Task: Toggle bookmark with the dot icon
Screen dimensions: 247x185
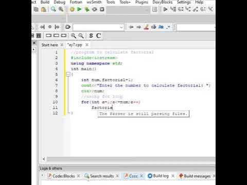Action: pyautogui.click(x=50, y=27)
